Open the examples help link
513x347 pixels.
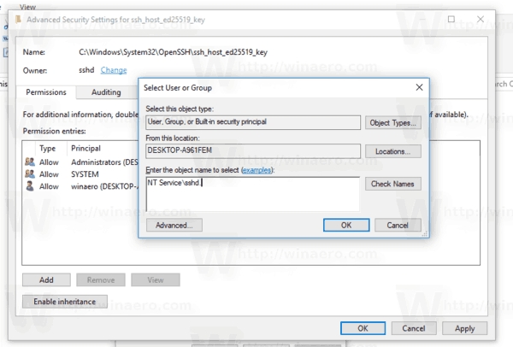point(256,171)
